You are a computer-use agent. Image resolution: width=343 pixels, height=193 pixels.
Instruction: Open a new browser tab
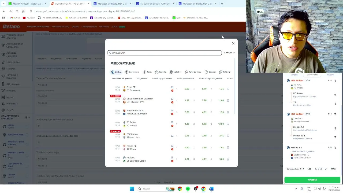[x=222, y=4]
